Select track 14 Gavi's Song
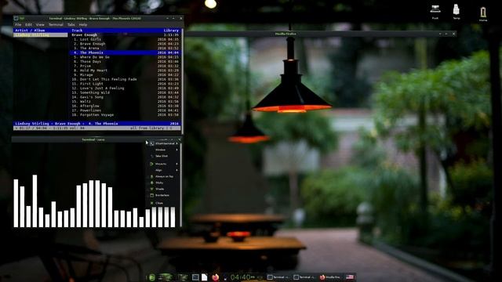502x282 pixels. point(125,97)
